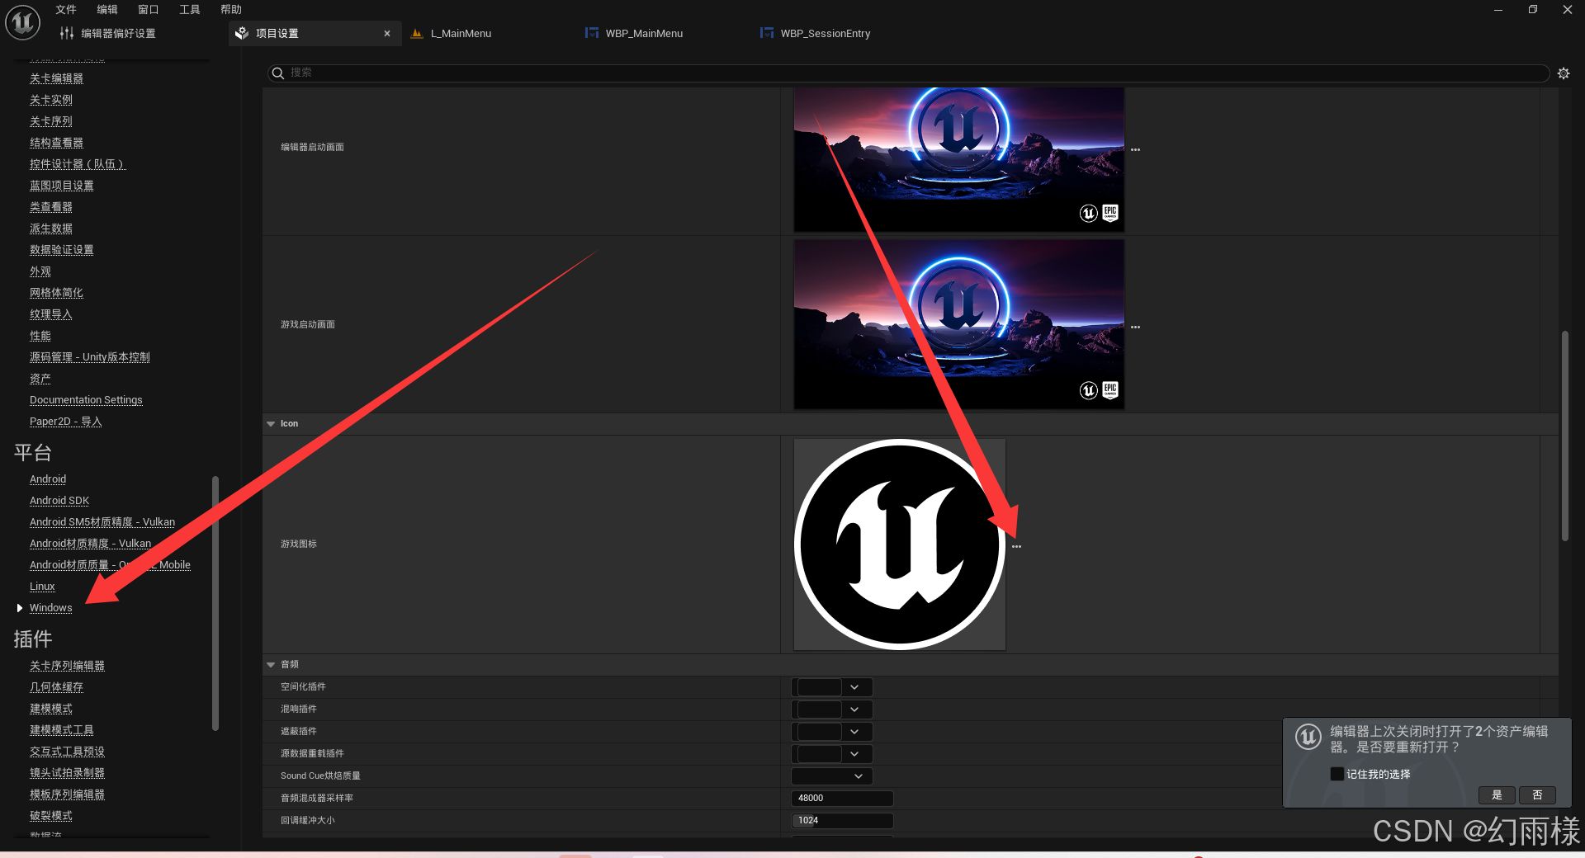The width and height of the screenshot is (1585, 858).
Task: Open the Linux platform settings
Action: [x=42, y=587]
